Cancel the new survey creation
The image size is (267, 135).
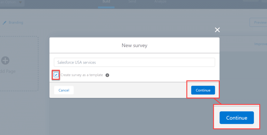(x=64, y=90)
